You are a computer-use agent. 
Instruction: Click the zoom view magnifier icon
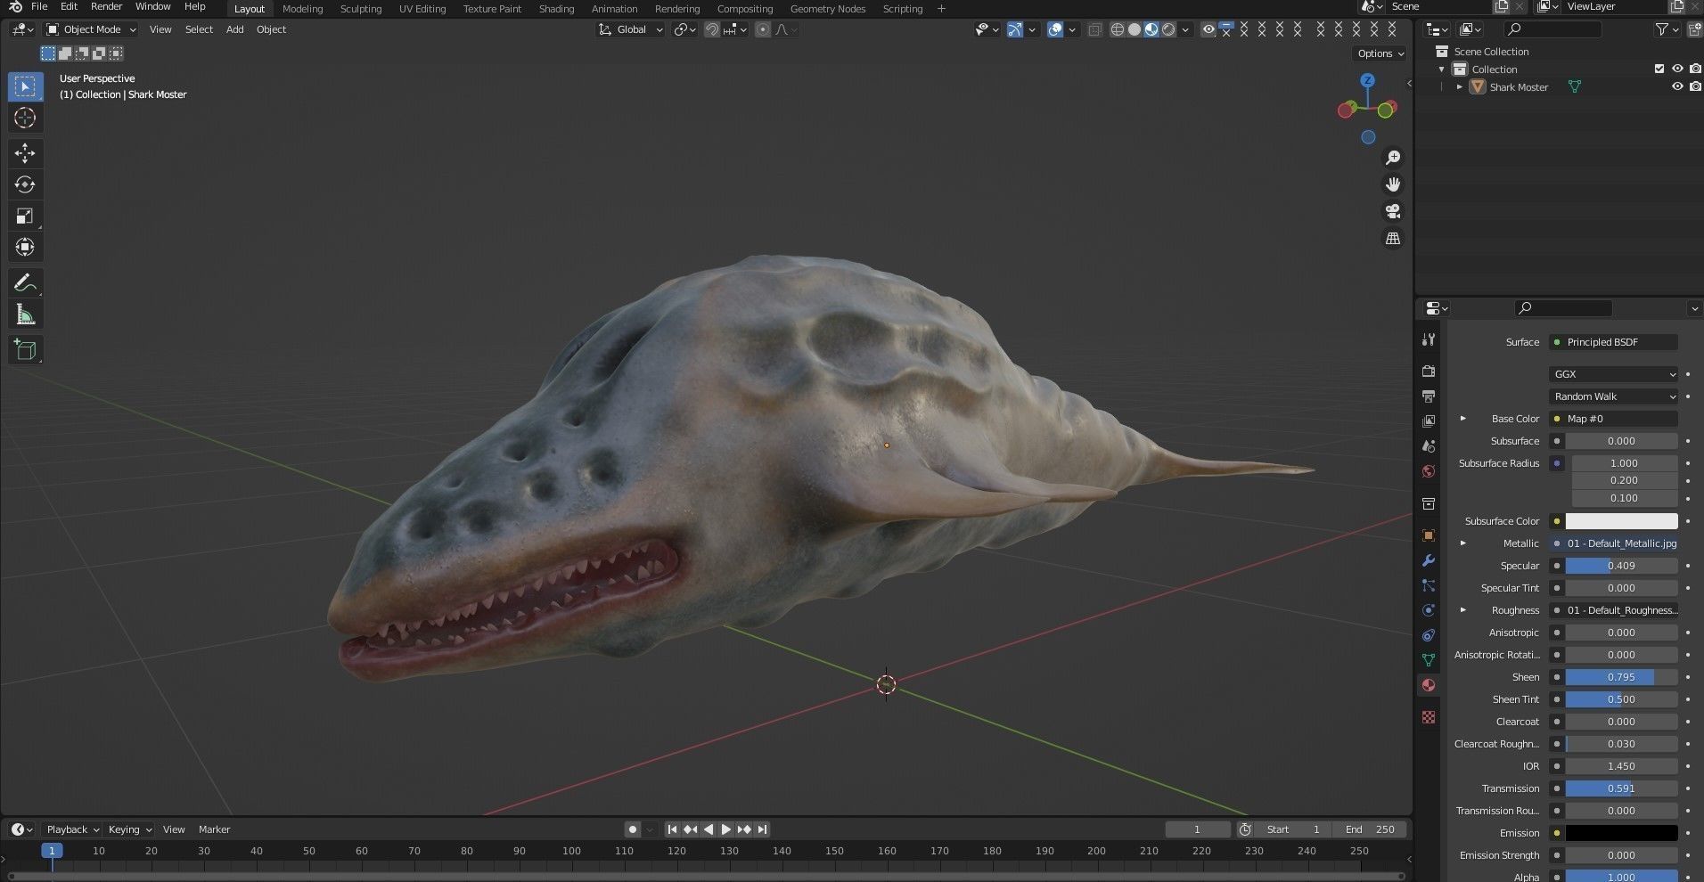point(1392,158)
